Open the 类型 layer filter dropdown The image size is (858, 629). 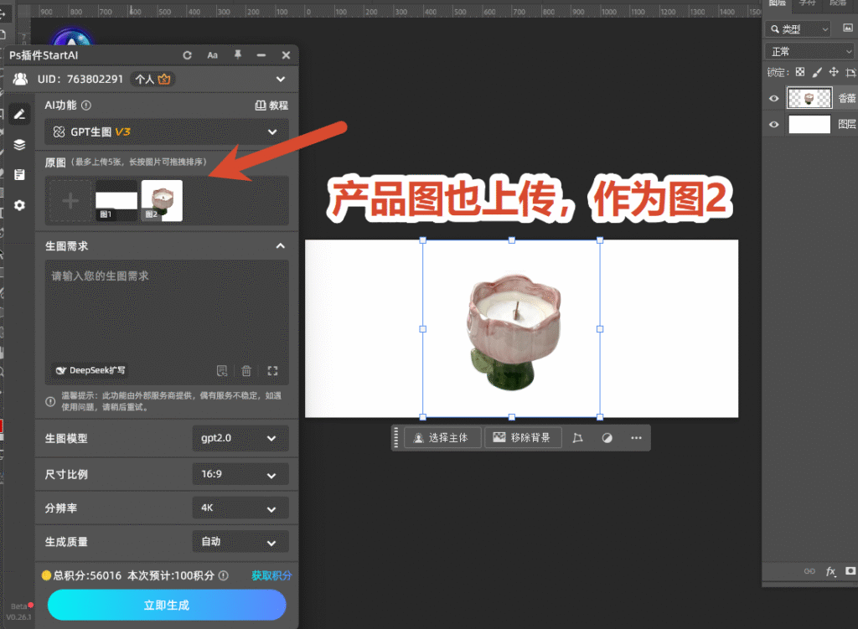click(x=799, y=29)
